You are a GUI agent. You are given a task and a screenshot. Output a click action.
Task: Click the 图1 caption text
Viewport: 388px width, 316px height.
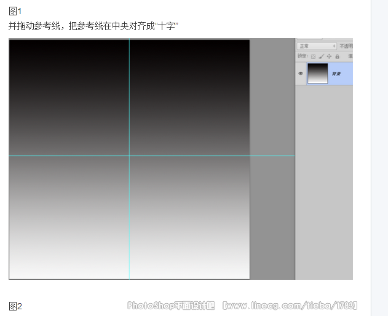click(x=15, y=11)
